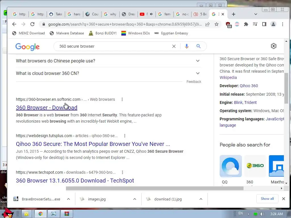
Task: Switch to the 'Drea' tab
Action: click(128, 14)
